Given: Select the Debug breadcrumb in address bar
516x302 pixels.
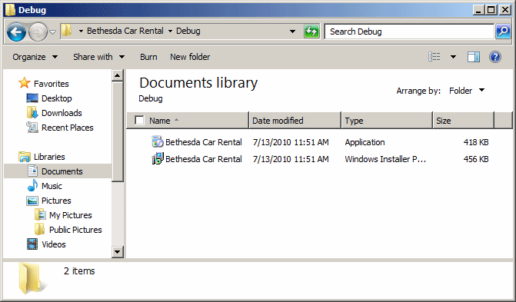Looking at the screenshot, I should (x=188, y=31).
